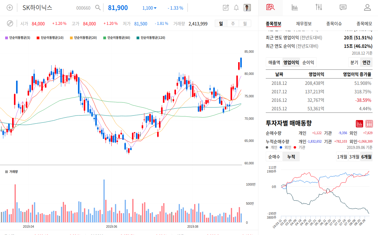Select the 월 monthly chart period
This screenshot has width=378, height=235.
[245, 23]
